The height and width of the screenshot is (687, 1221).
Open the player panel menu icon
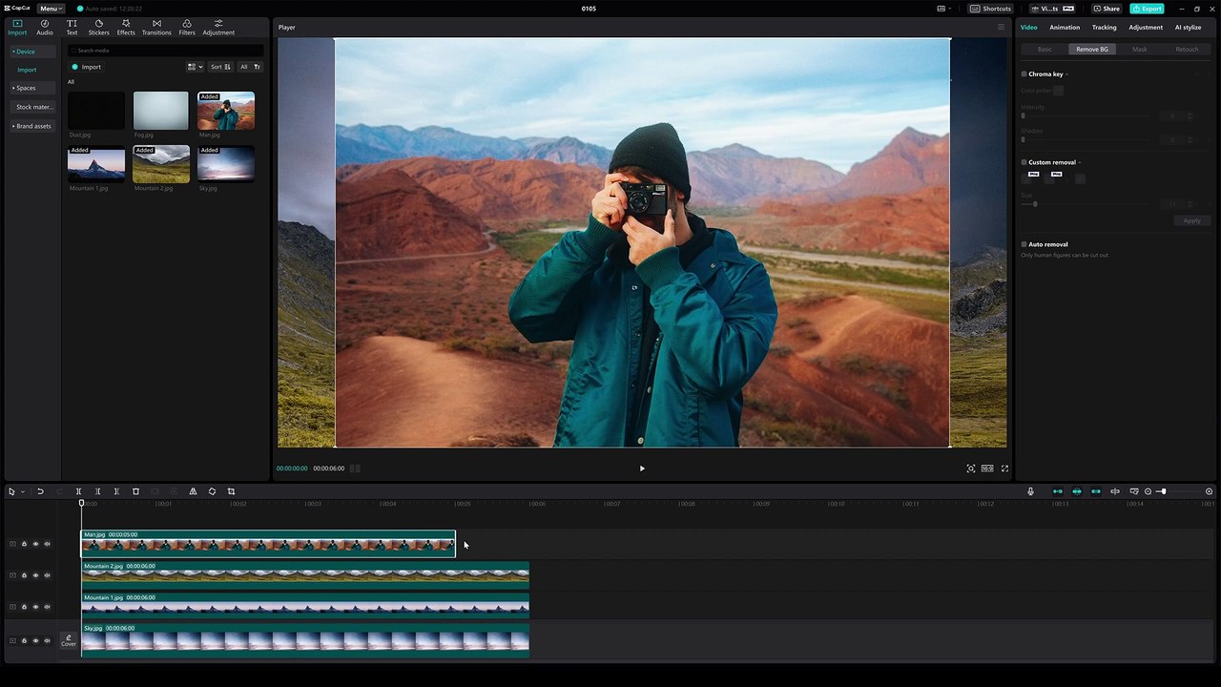pos(1001,27)
